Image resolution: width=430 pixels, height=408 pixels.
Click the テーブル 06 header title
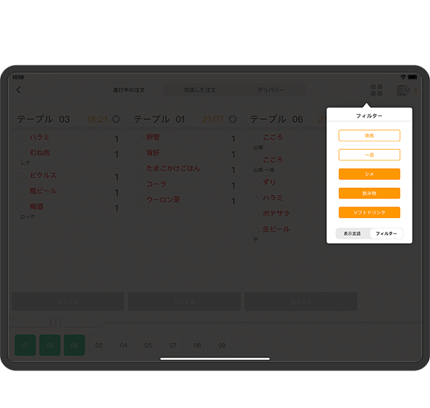(277, 119)
